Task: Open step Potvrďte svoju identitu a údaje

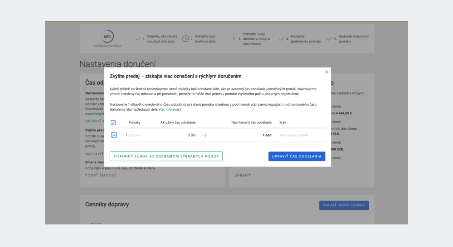Action: (x=257, y=39)
